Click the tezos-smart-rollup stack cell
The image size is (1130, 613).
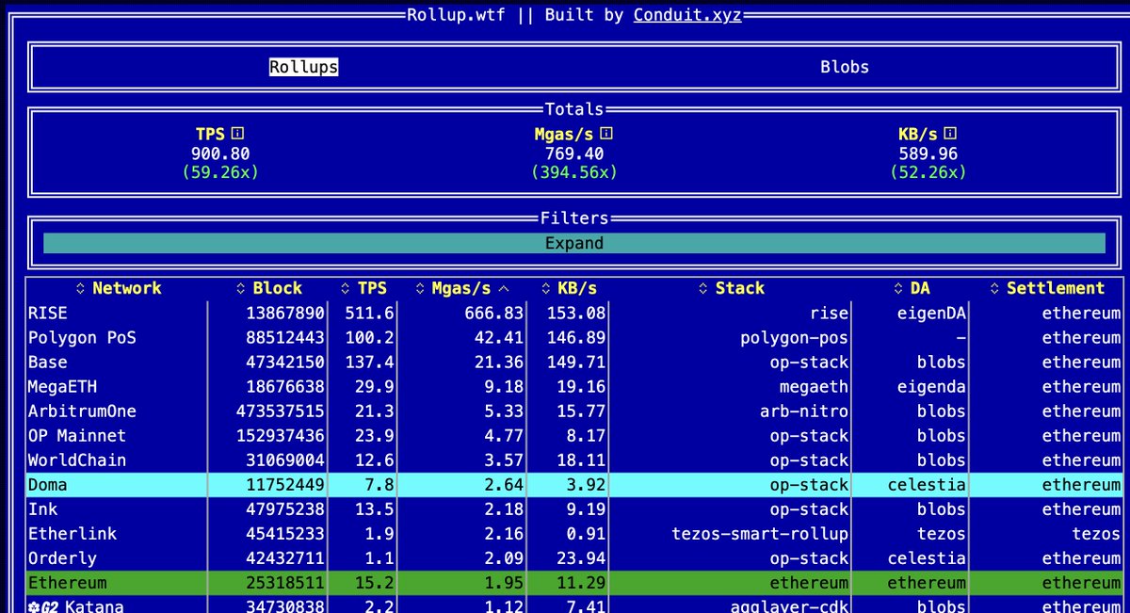coord(760,534)
